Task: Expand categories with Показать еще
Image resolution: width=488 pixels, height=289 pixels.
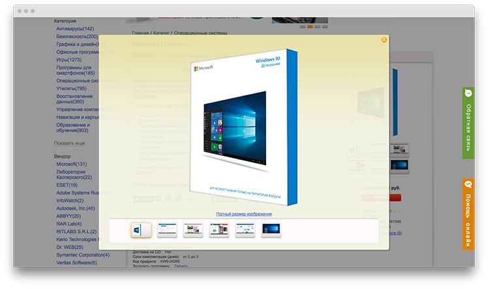Action: (69, 143)
